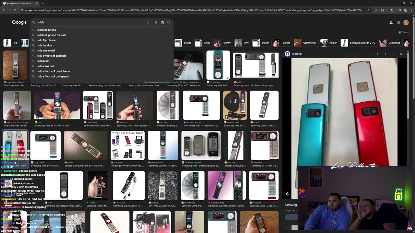
Task: Click the browser address bar URL
Action: [195, 10]
